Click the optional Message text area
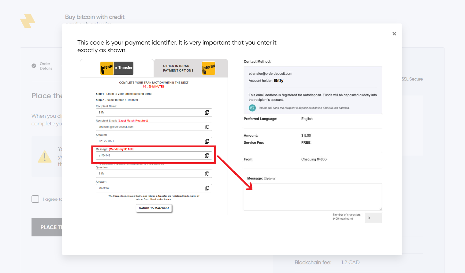 313,197
